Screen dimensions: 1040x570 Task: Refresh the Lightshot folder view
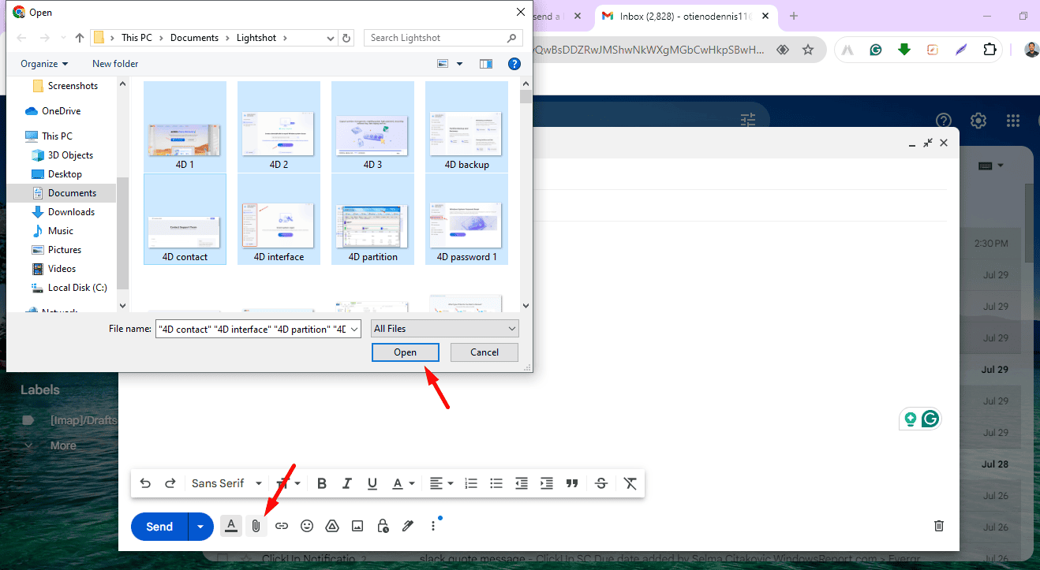(347, 38)
